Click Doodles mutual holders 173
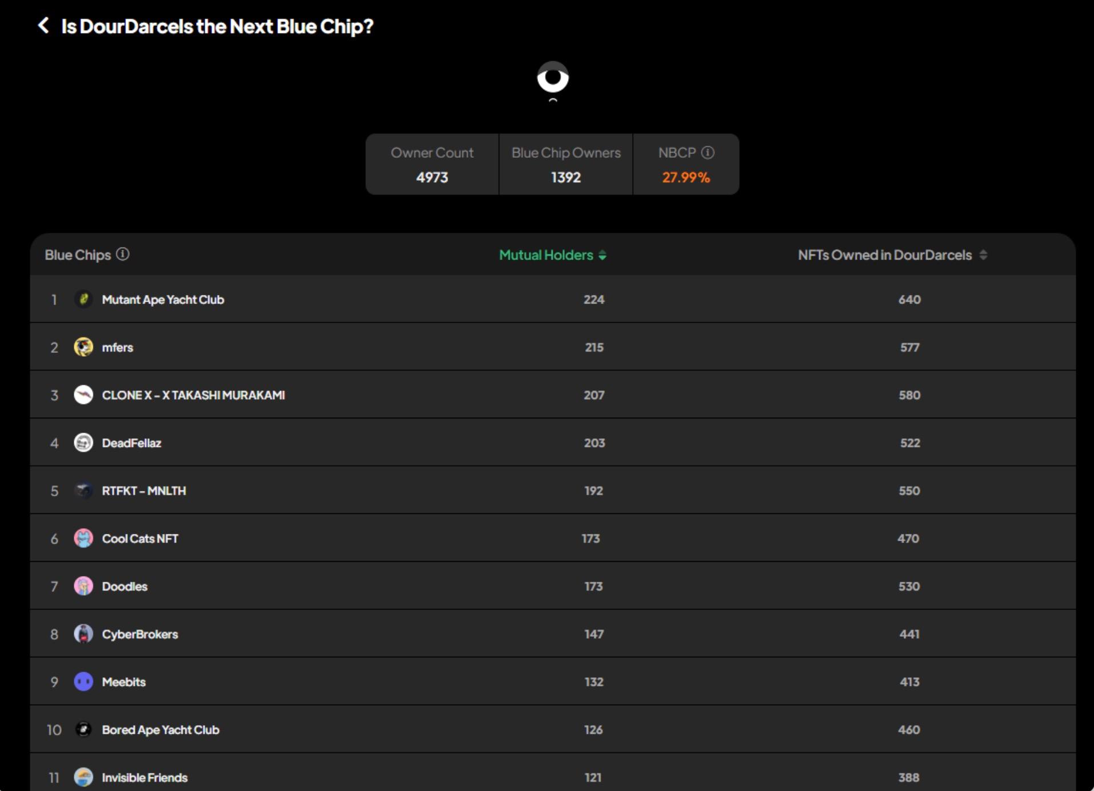Screen dimensions: 1094x791 click(593, 586)
